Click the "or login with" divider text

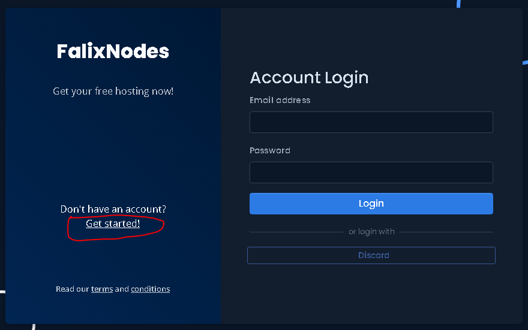point(371,232)
